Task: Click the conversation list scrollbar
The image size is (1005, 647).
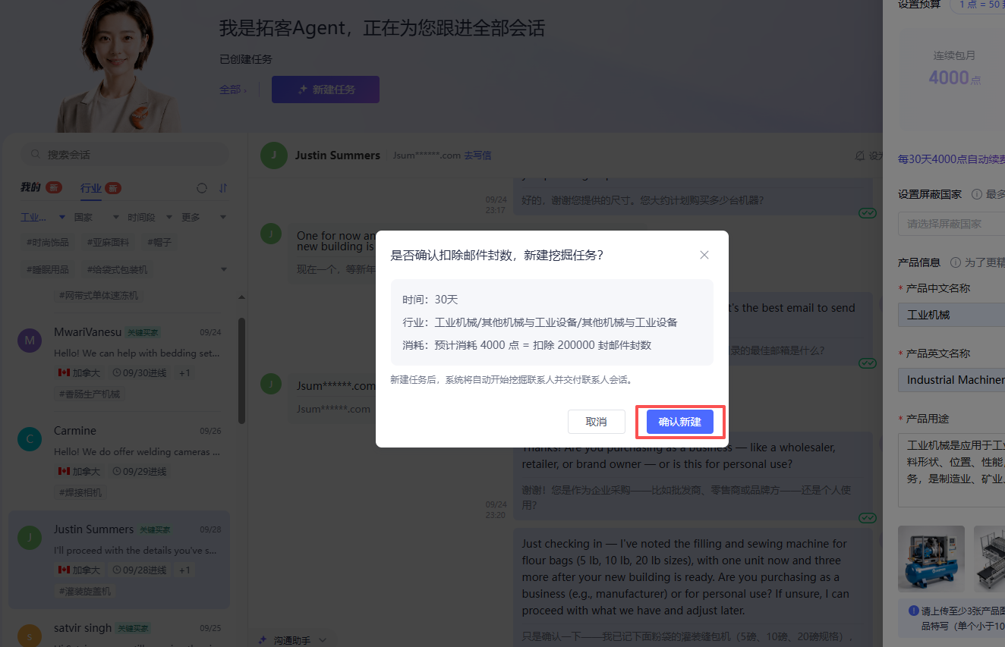Action: click(x=241, y=370)
